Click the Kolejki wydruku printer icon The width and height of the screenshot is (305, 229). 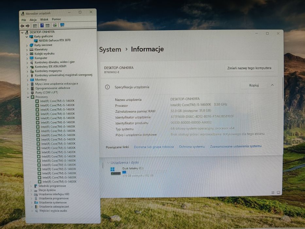click(x=31, y=54)
